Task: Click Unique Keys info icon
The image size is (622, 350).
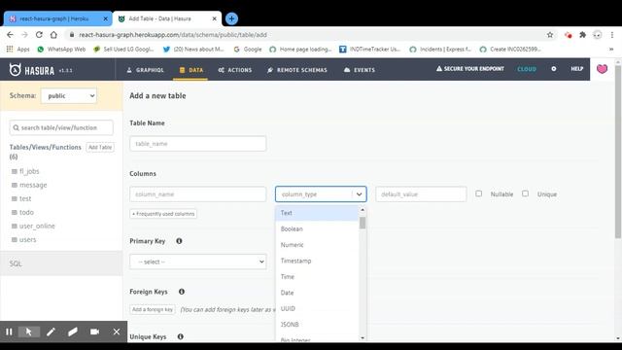Action: point(180,336)
